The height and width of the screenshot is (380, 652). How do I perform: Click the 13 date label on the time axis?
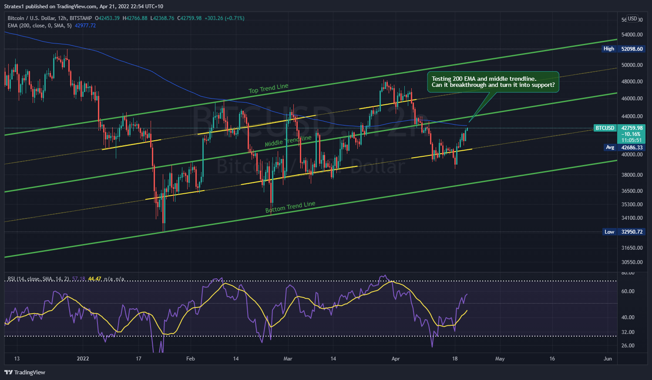tap(17, 359)
